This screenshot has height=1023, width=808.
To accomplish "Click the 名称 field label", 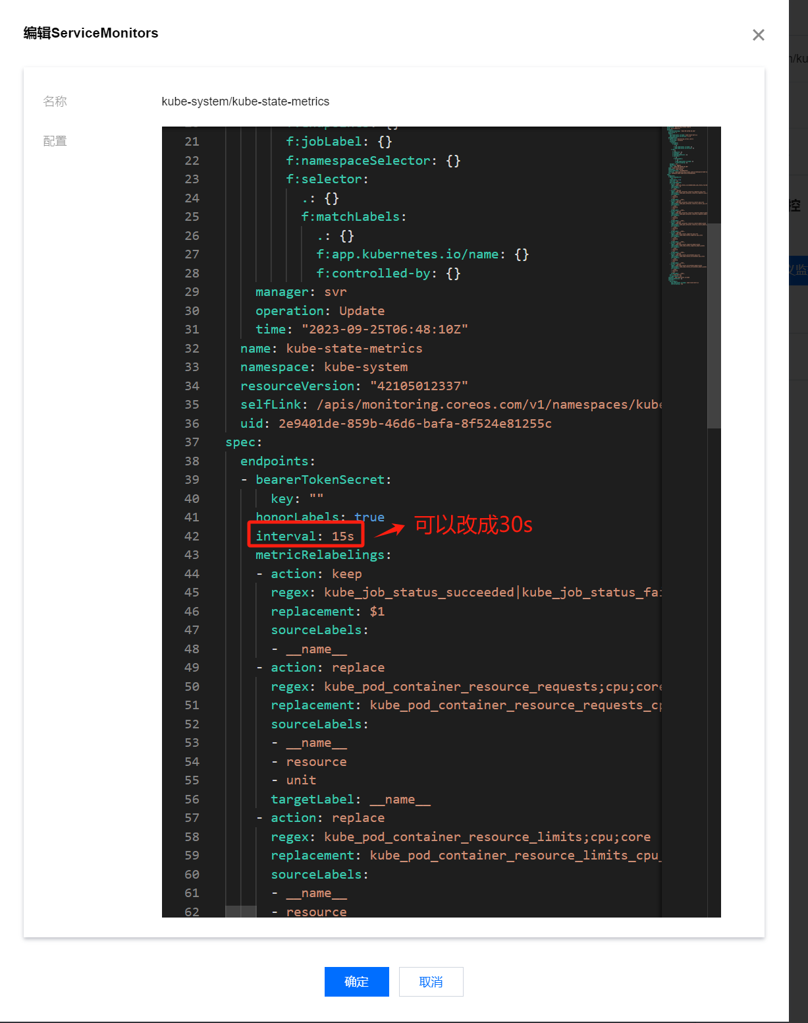I will click(55, 102).
